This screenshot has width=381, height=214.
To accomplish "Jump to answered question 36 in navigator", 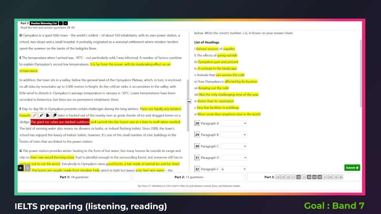I will point(320,177).
